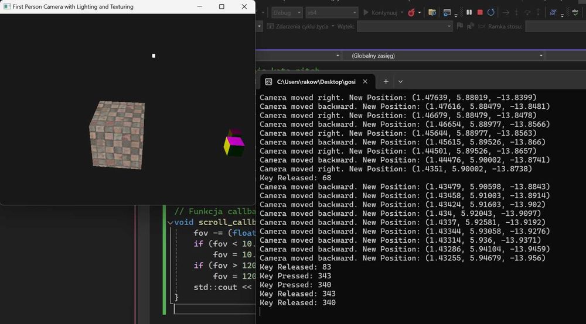Open the terminal profiles dropdown chevron
This screenshot has width=586, height=324.
[401, 82]
